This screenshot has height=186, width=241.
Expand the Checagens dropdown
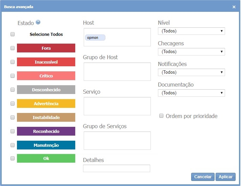tap(191, 52)
